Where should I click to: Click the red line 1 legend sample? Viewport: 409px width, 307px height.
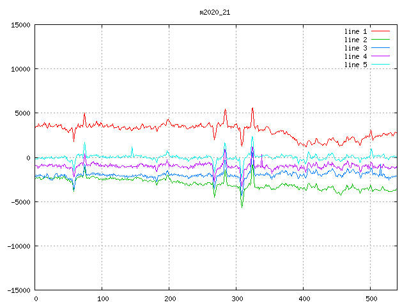380,31
